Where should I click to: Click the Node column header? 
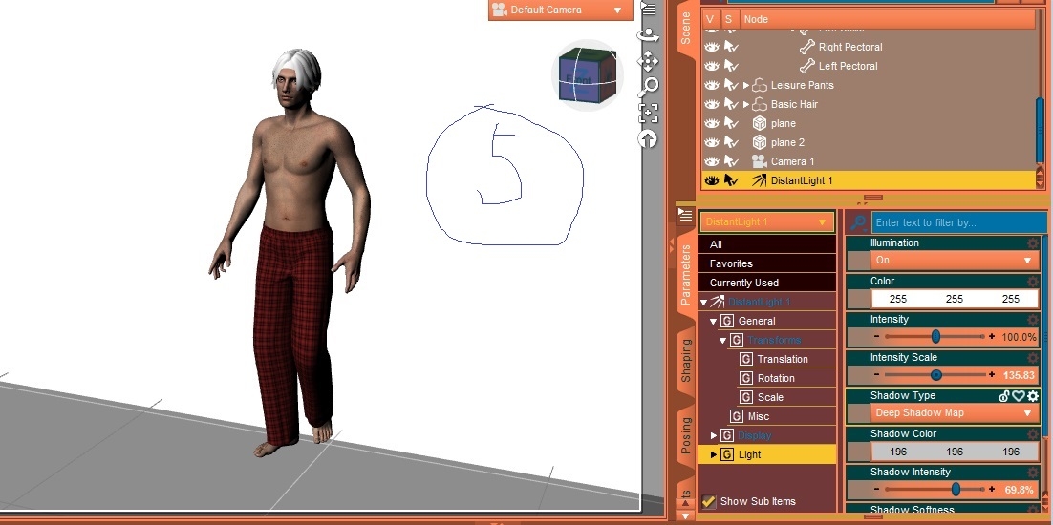888,19
